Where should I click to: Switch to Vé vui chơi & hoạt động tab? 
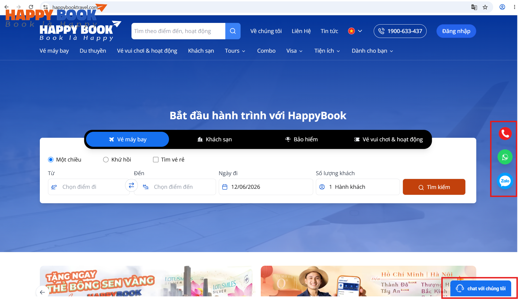388,139
